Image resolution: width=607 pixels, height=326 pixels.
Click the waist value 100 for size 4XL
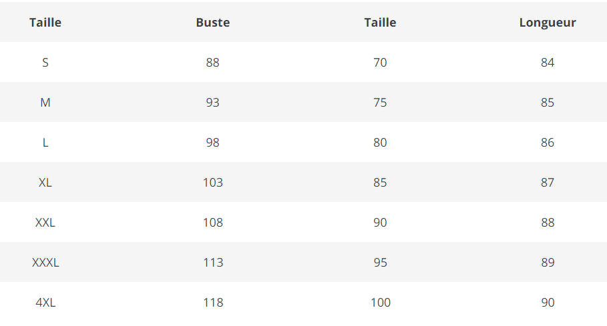click(380, 303)
